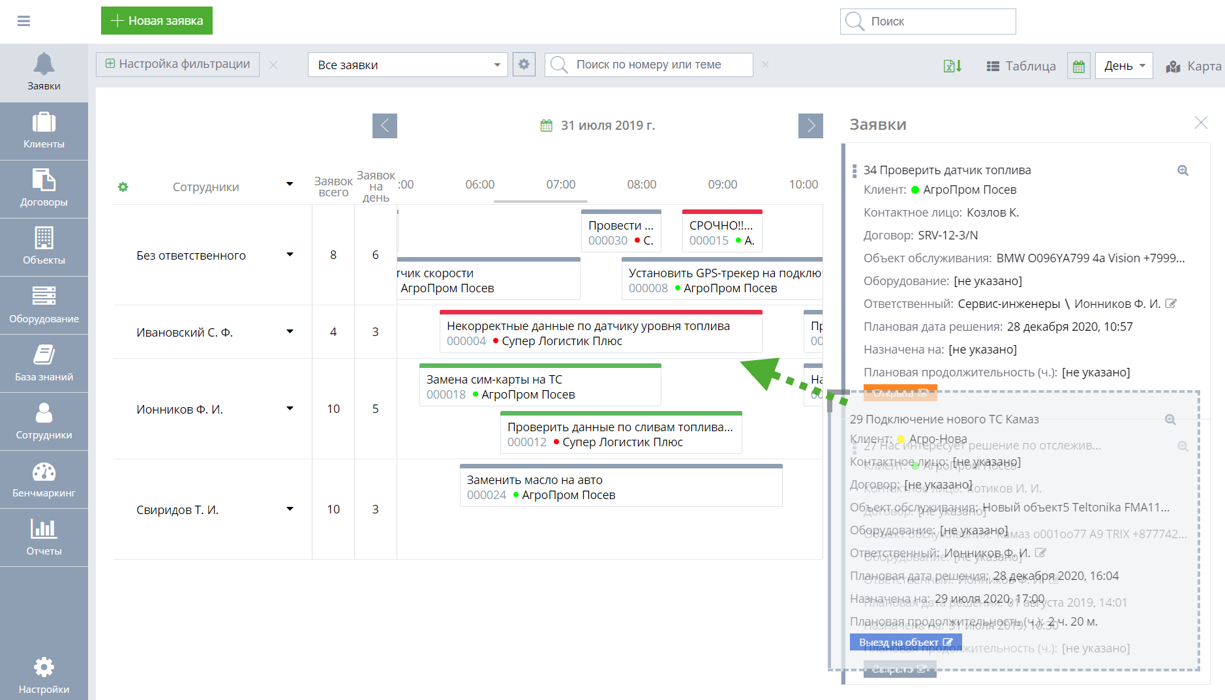Click the filter settings gear button
Viewport: 1225px width, 700px height.
click(524, 65)
